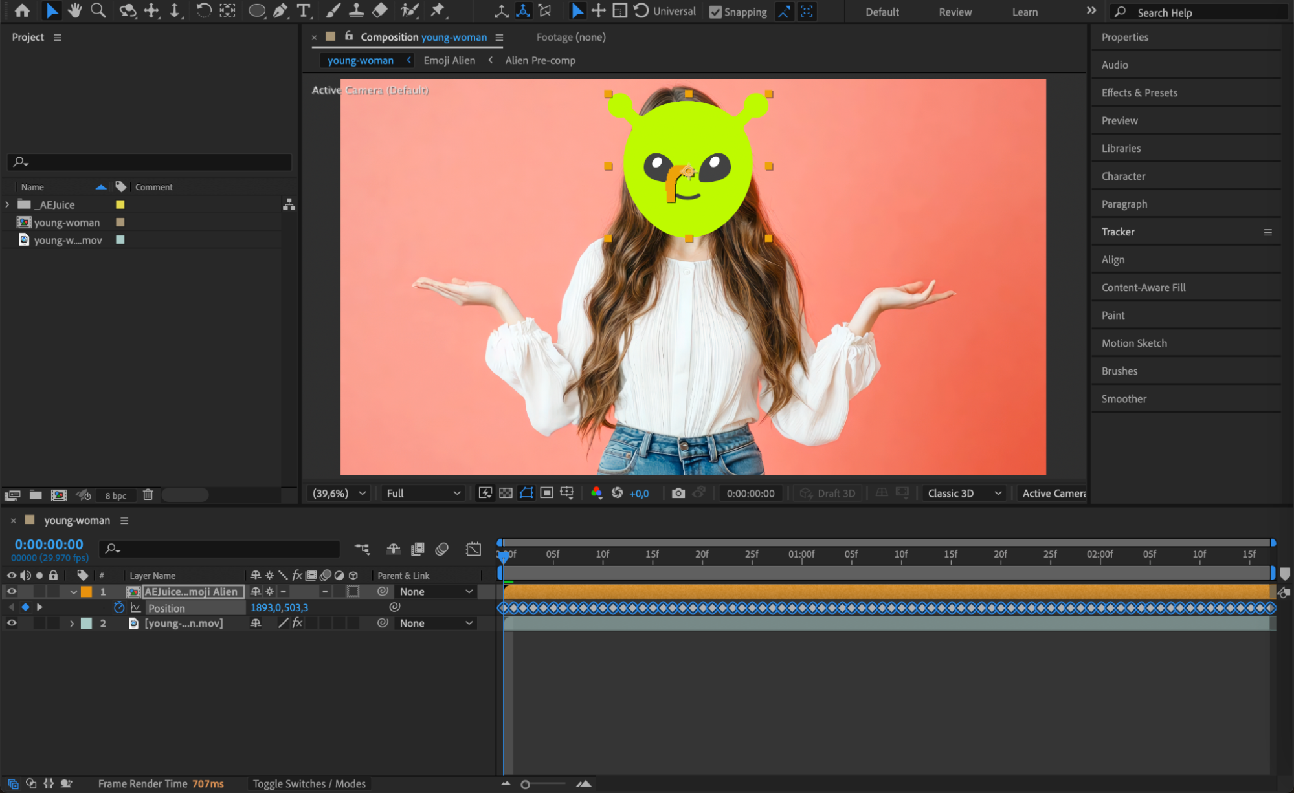Click the delete trash icon in Project panel
Image resolution: width=1294 pixels, height=793 pixels.
pyautogui.click(x=148, y=495)
